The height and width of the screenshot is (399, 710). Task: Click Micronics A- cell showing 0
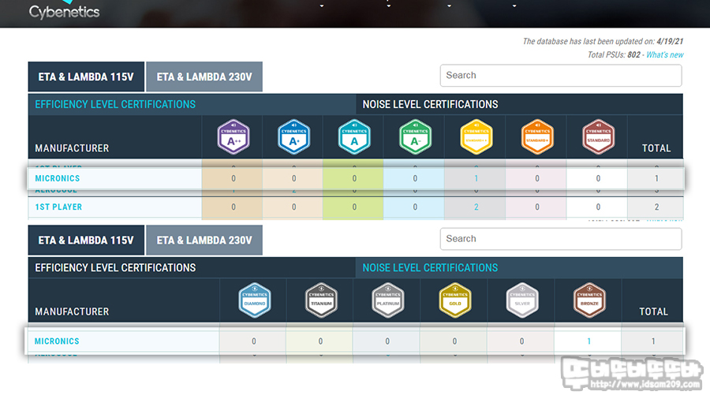point(415,179)
